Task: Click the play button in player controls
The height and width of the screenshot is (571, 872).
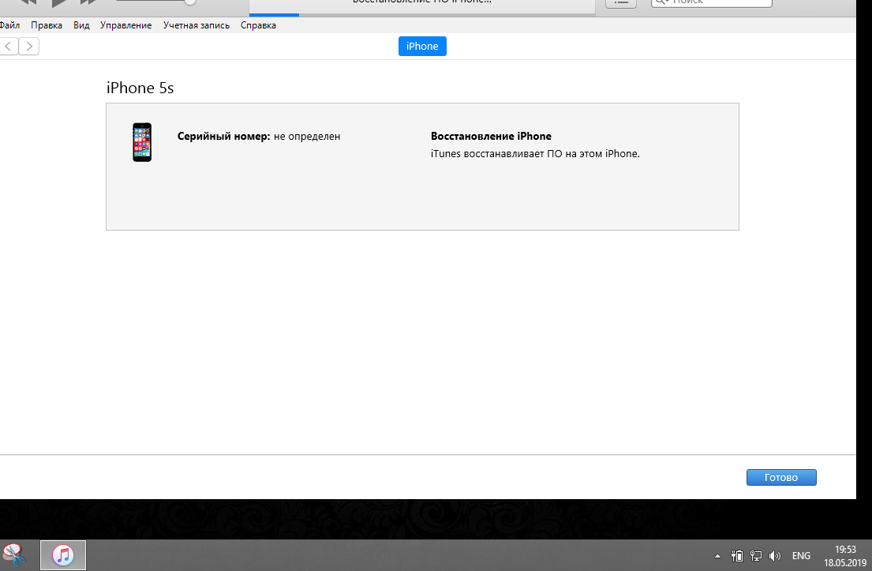Action: point(59,3)
